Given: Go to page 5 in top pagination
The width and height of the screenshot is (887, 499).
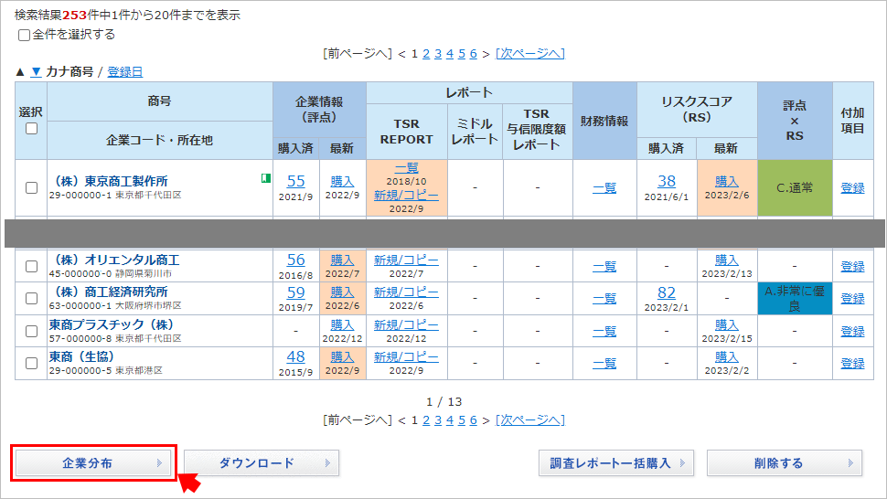Looking at the screenshot, I should pyautogui.click(x=462, y=54).
